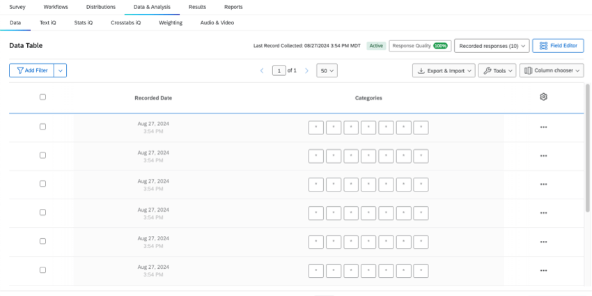Open the first row's three-dot actions menu

tap(543, 127)
